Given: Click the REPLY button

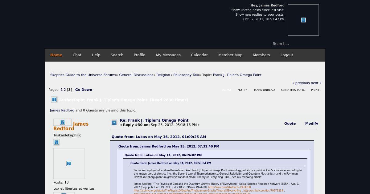Looking at the screenshot, I should [x=227, y=90].
